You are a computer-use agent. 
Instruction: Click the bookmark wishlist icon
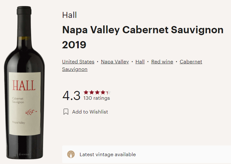pyautogui.click(x=66, y=112)
